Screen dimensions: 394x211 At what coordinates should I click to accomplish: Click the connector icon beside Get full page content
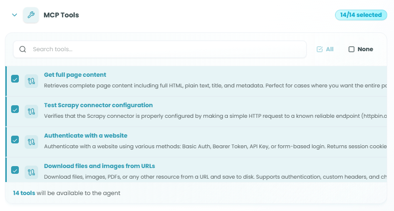tap(31, 81)
